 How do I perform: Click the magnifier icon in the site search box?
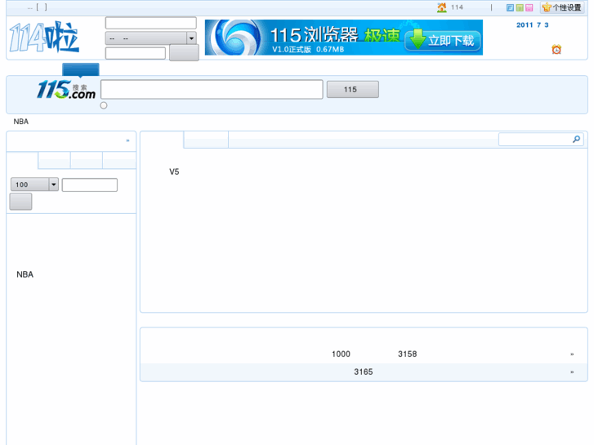tap(576, 140)
